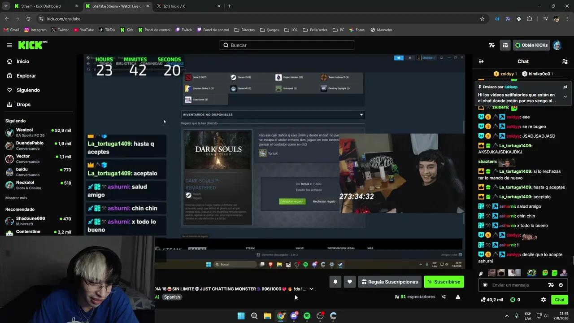This screenshot has width=574, height=323.
Task: Send message with the green Chat button
Action: [x=559, y=300]
